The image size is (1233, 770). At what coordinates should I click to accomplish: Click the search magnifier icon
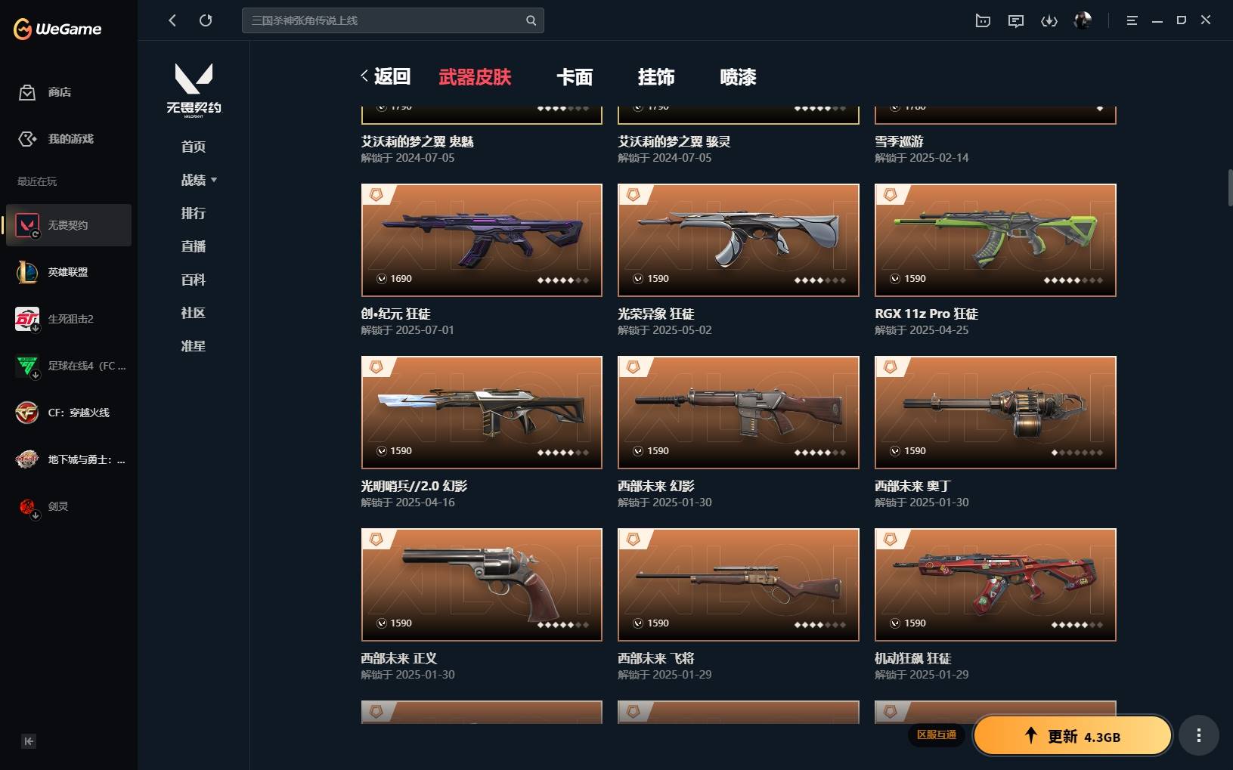531,20
